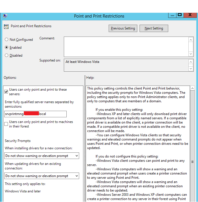Go to Previous Setting
198x202 pixels.
tap(123, 28)
